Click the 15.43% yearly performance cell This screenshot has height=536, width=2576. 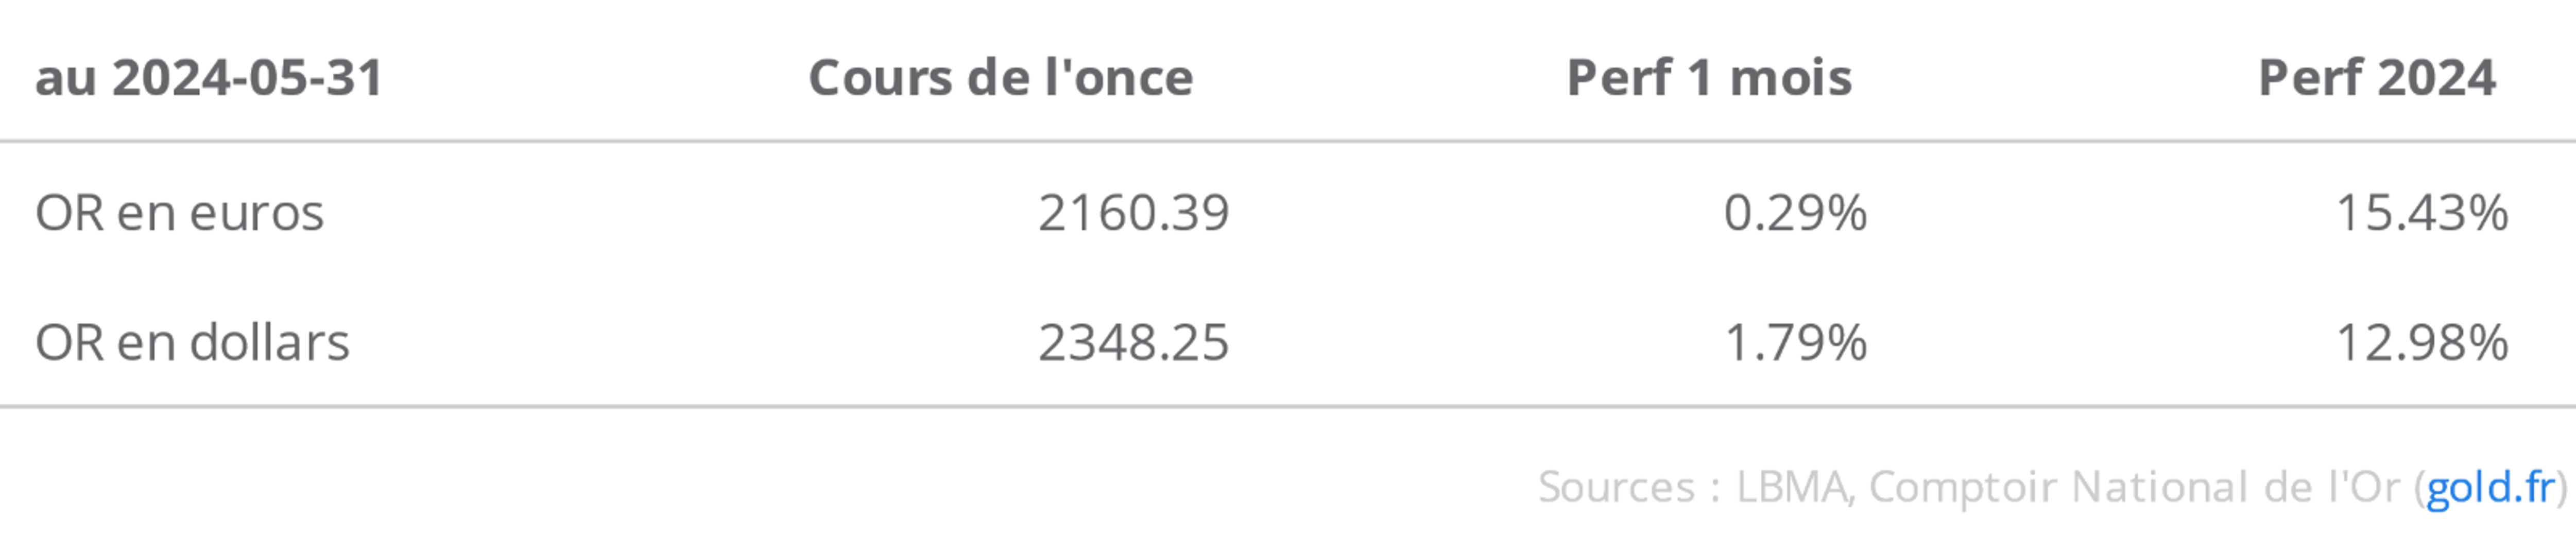point(2421,213)
